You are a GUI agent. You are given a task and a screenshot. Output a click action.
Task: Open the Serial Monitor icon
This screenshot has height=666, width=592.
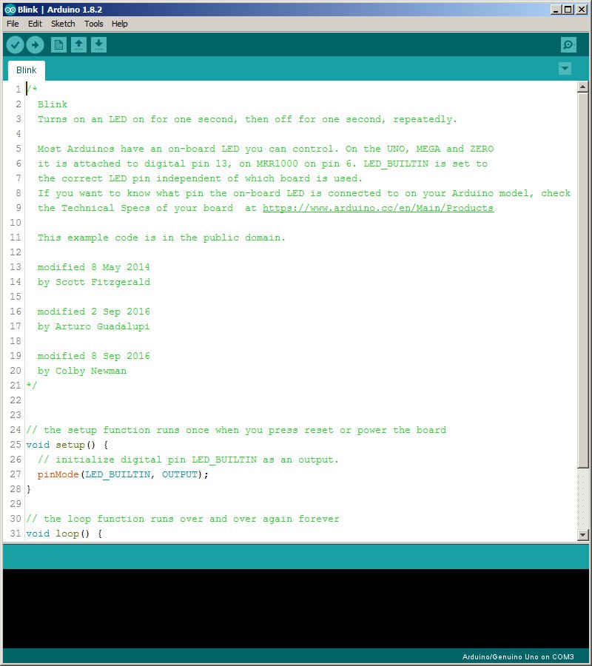click(568, 45)
